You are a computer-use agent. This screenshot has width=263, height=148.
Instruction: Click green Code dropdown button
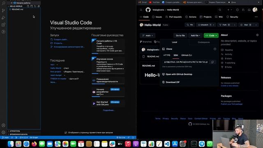(211, 36)
